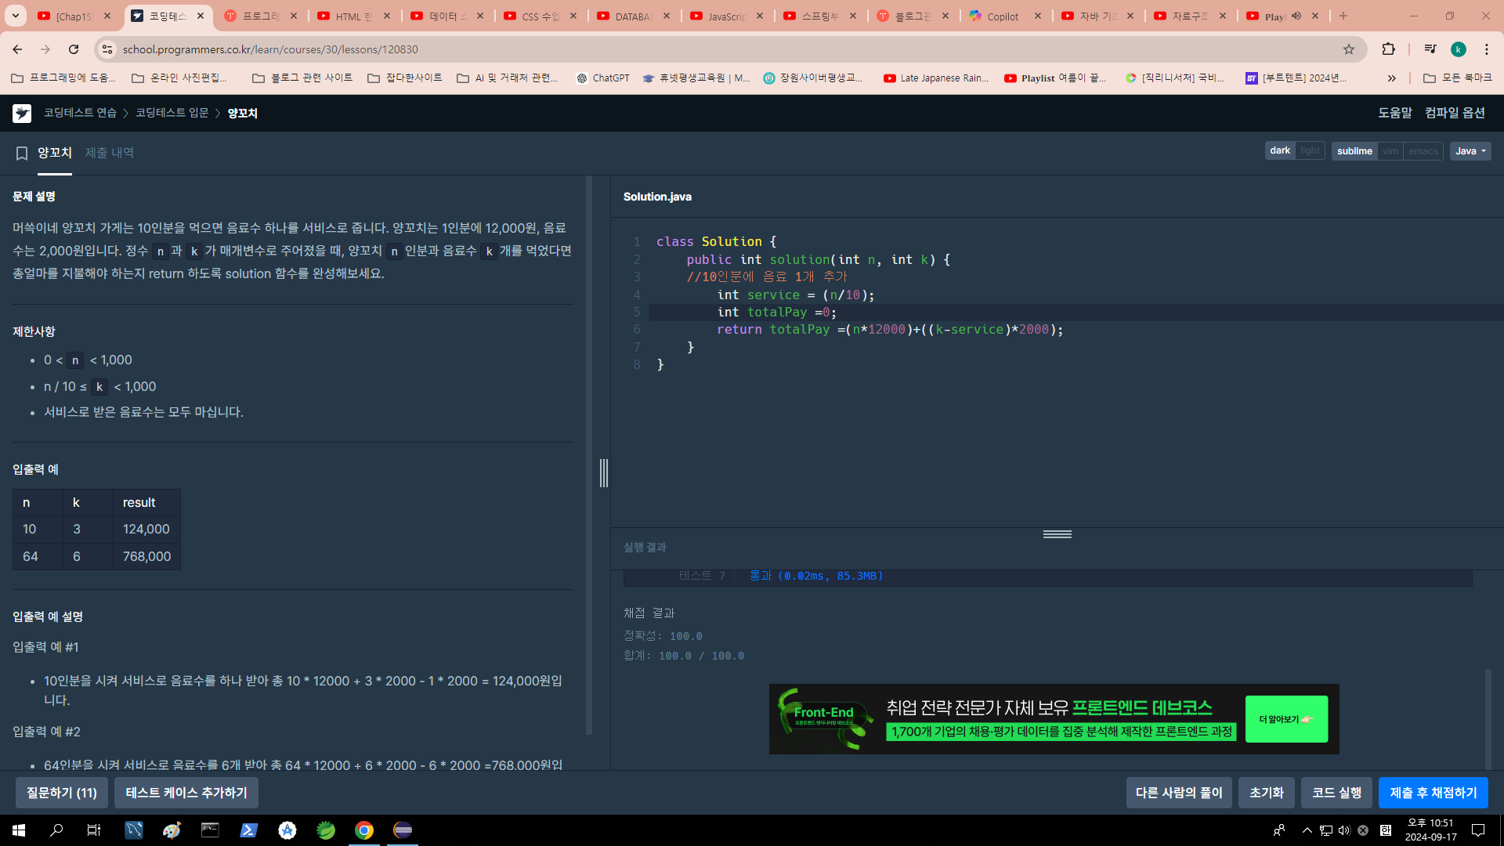Switch the editor theme to light
This screenshot has height=846, width=1504.
point(1310,151)
